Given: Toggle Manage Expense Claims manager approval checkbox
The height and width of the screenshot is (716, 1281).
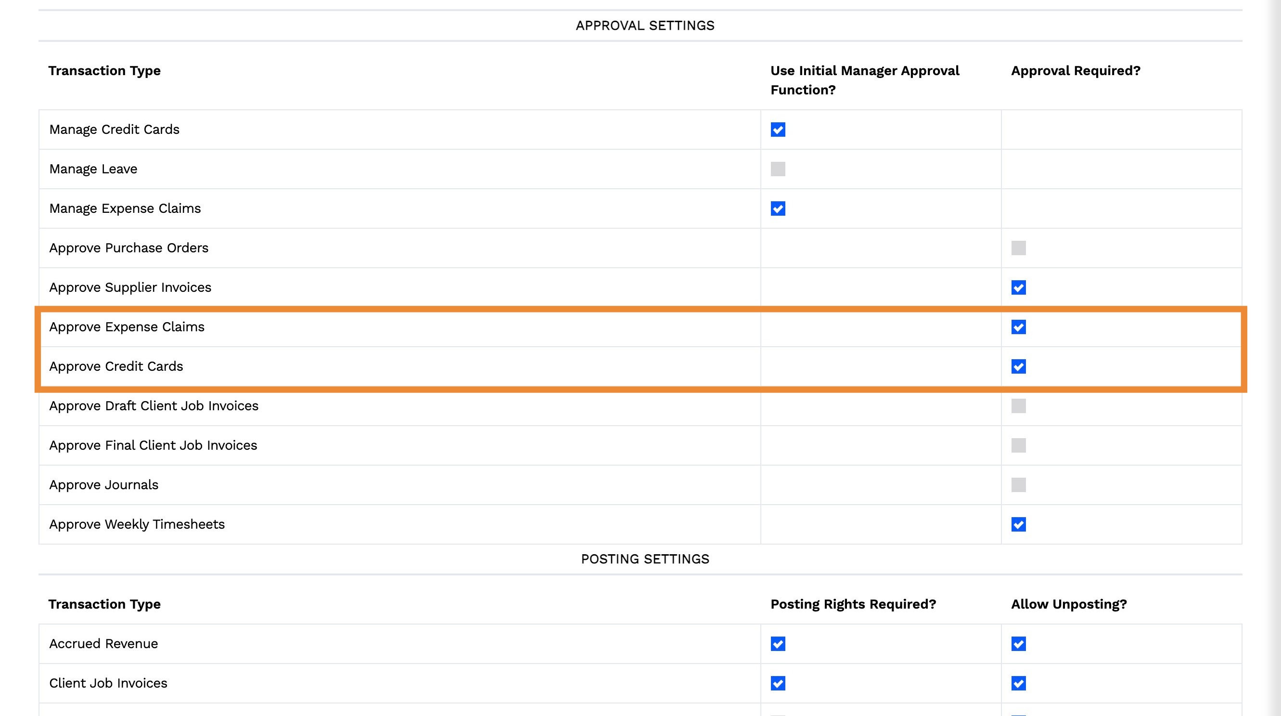Looking at the screenshot, I should [778, 208].
